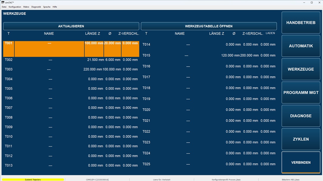
Task: Open the Sprache menu
Action: (47, 7)
